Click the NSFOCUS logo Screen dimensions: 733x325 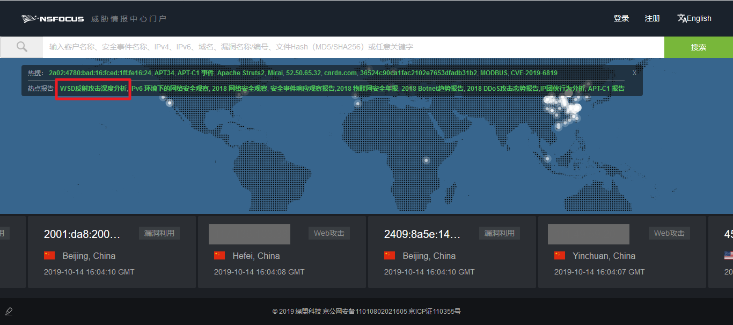(53, 19)
